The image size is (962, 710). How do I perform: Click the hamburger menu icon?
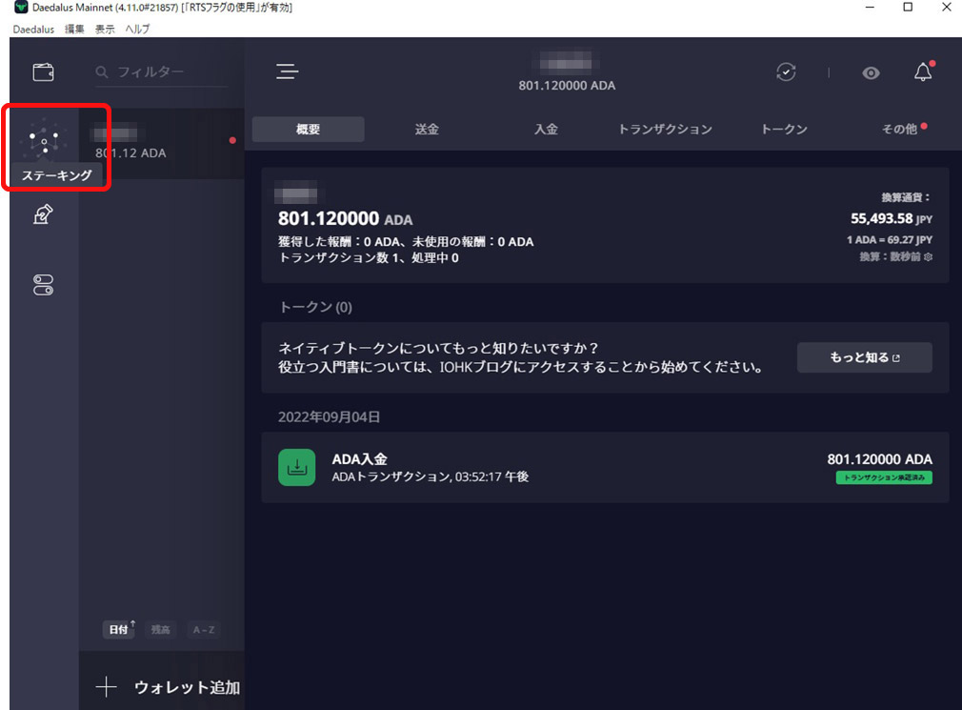point(287,72)
